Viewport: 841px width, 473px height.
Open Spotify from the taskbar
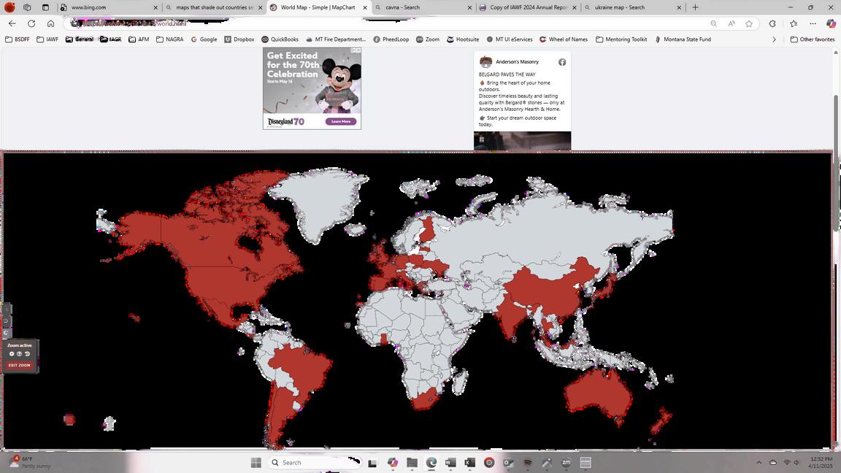point(528,462)
